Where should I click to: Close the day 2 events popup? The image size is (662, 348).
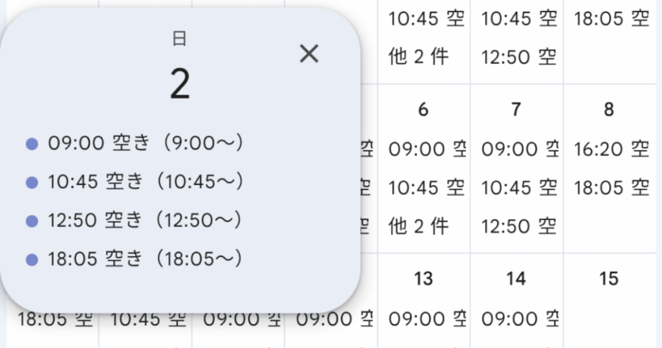[310, 54]
